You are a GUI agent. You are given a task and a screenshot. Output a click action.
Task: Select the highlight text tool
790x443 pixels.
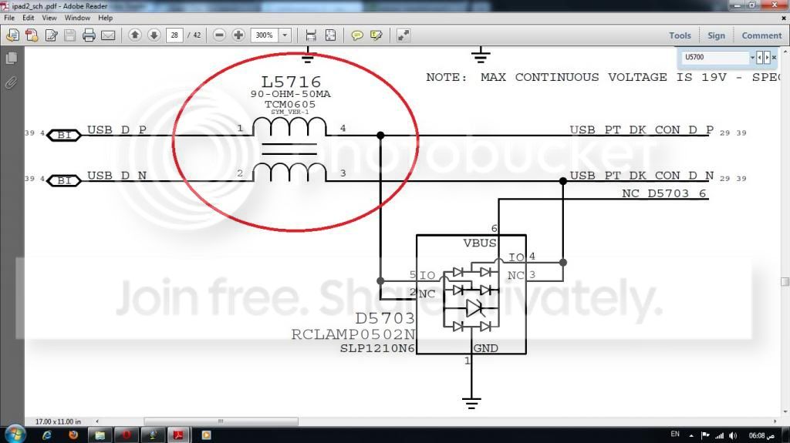376,35
